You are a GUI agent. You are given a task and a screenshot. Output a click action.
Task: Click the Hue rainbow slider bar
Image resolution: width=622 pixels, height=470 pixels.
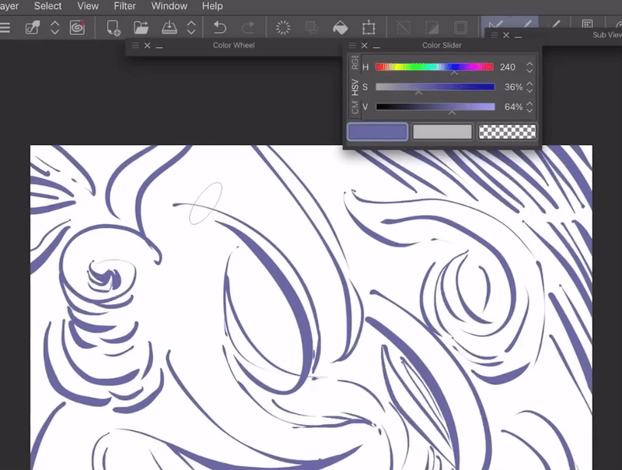[x=435, y=67]
